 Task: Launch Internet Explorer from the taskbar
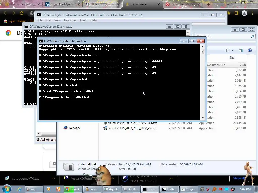pos(19,189)
